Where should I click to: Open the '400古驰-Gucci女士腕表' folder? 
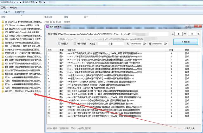coord(19,57)
